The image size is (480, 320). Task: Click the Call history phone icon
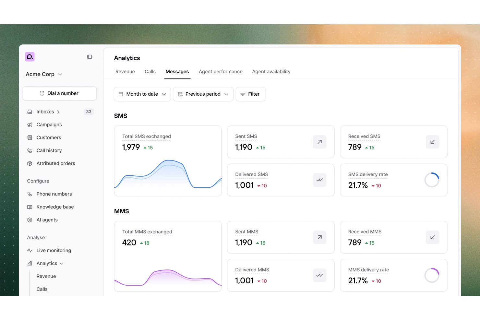tap(30, 150)
